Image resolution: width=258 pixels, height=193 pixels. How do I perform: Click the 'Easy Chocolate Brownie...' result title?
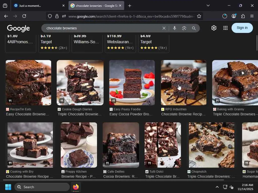[x=27, y=114]
